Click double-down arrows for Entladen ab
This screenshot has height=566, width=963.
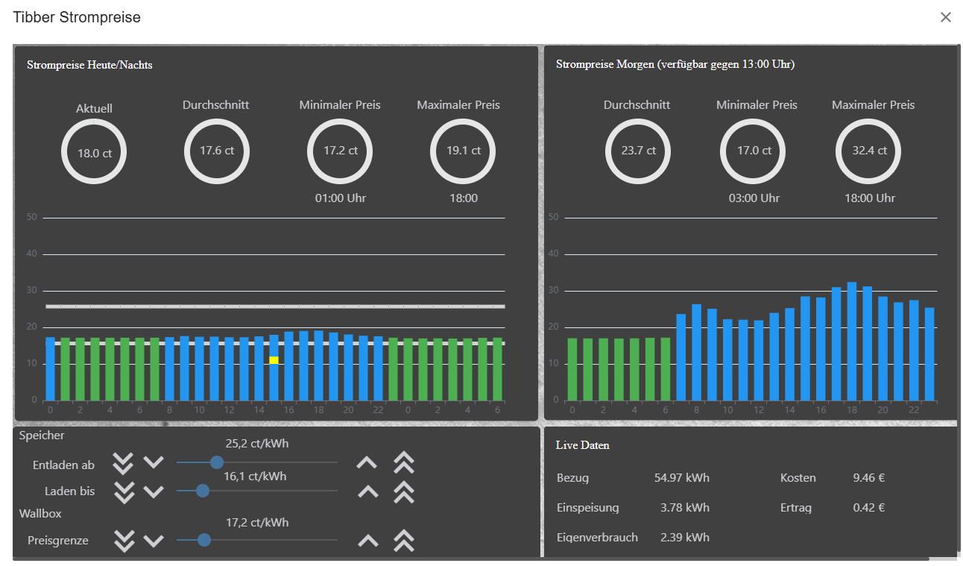(x=123, y=463)
